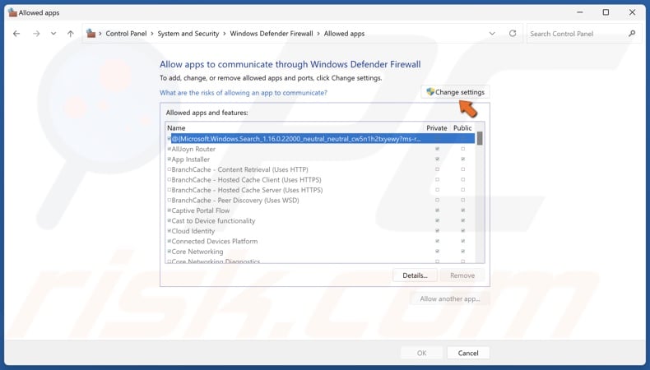Open the recent locations dropdown chevron
The image size is (650, 370).
[53, 34]
